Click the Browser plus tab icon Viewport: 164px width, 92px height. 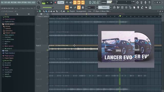click(6, 14)
